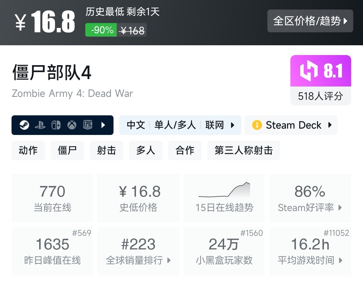Click the Steam platform icon
Image resolution: width=363 pixels, height=282 pixels.
24,125
